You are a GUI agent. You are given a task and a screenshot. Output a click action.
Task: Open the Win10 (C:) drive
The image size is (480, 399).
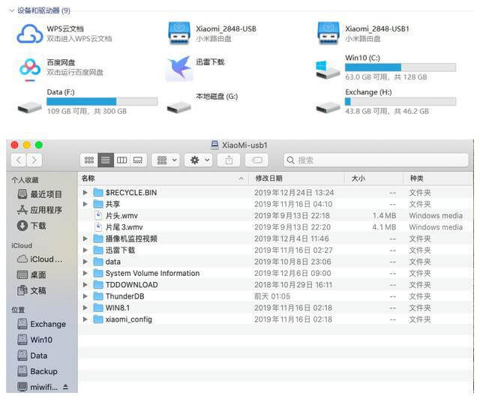(x=328, y=68)
